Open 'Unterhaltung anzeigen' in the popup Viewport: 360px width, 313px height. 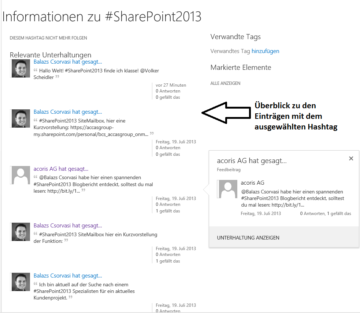click(248, 238)
